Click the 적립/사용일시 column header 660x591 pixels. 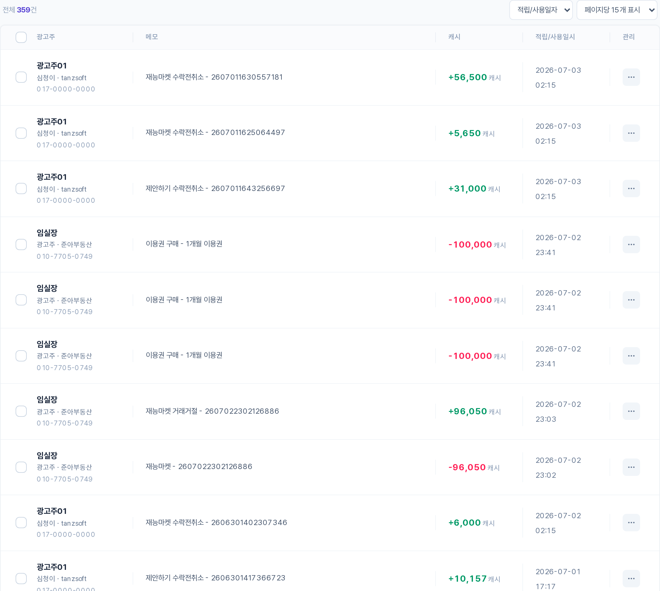point(555,37)
